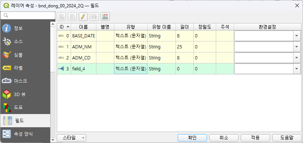Click the Delete field toolbar icon

point(72,17)
